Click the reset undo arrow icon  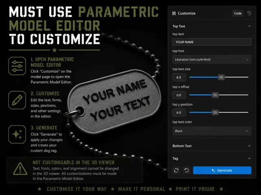187,170
